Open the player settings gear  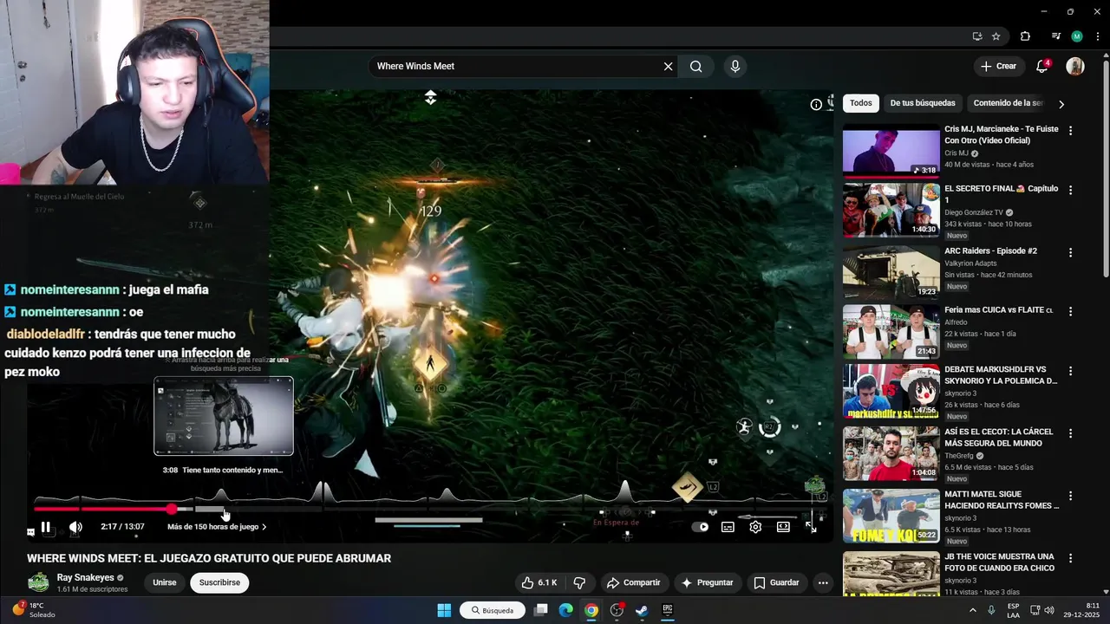tap(755, 527)
